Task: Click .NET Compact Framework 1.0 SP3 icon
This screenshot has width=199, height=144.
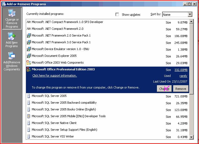Action: coord(29,22)
